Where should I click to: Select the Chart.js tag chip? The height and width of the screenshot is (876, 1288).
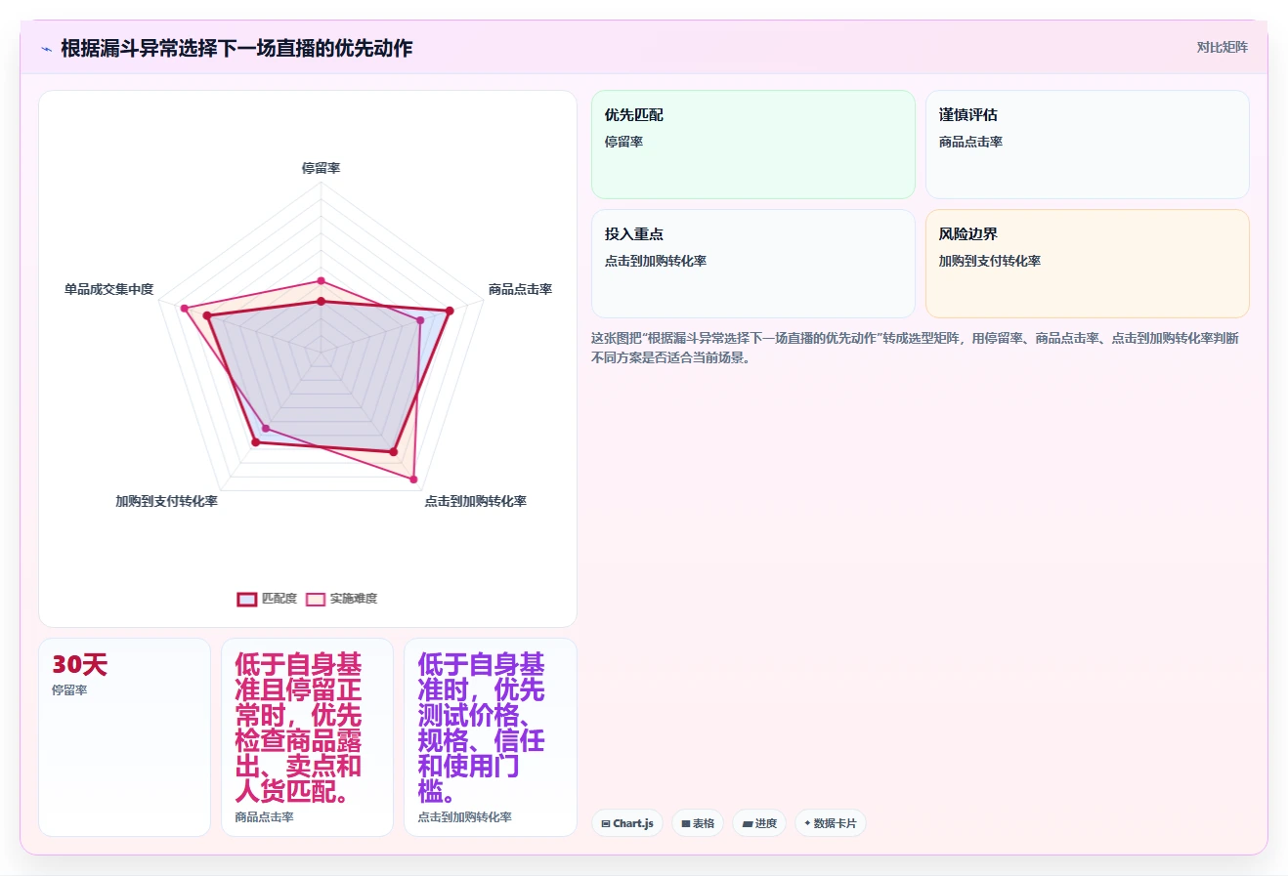click(x=627, y=823)
